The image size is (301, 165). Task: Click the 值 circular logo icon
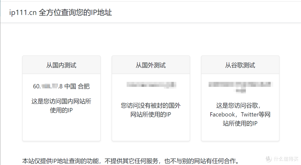point(268,159)
